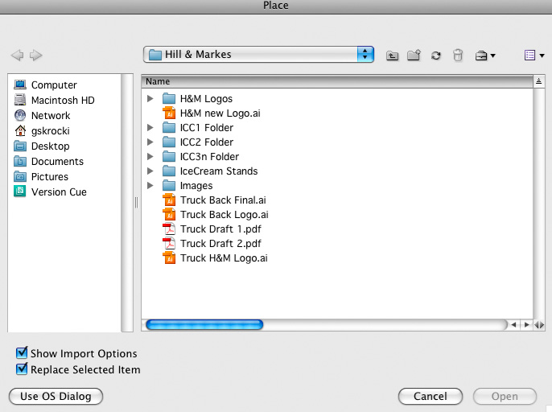552x412 pixels.
Task: Select the ICC1 Folder icon
Action: coord(169,127)
